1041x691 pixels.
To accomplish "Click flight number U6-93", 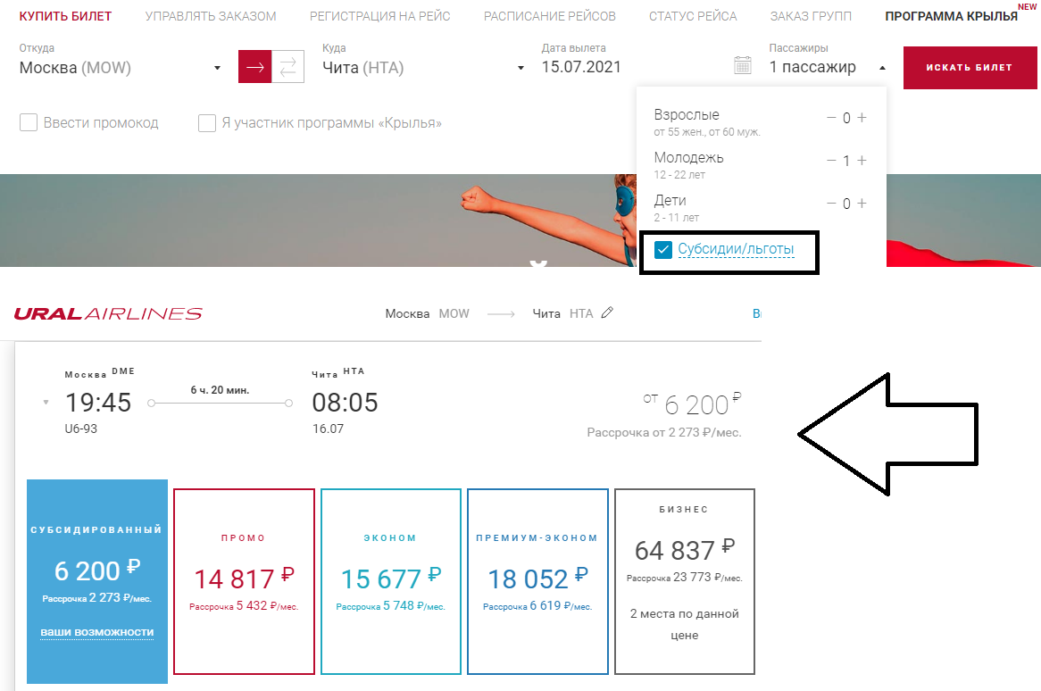I will [81, 429].
